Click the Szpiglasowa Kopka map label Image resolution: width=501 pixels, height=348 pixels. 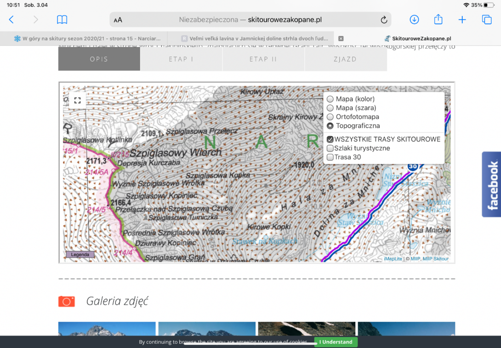coord(218,176)
